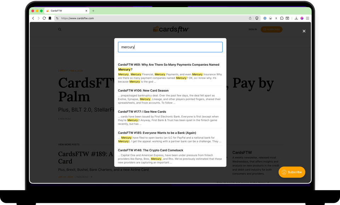
Task: Select the CardsFTW tab
Action: (67, 11)
